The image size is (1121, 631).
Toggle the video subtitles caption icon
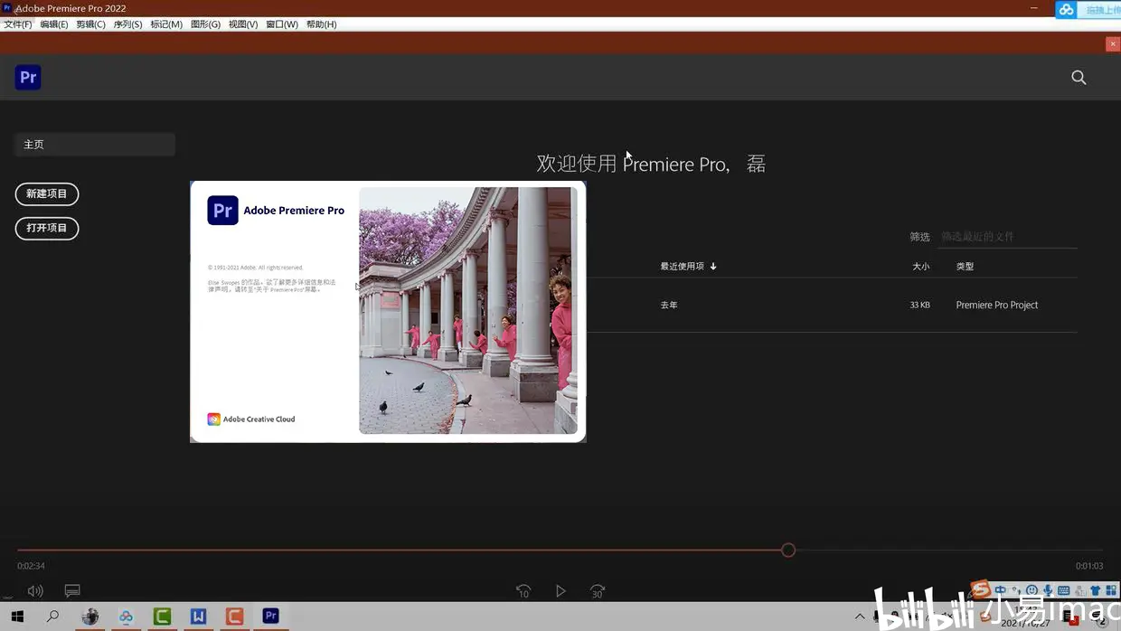72,591
